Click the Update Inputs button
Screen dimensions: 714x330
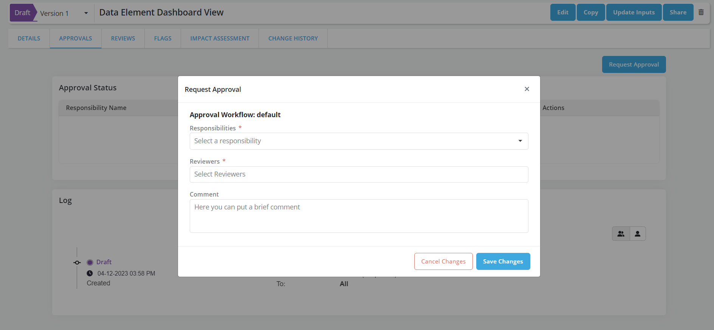click(x=633, y=12)
